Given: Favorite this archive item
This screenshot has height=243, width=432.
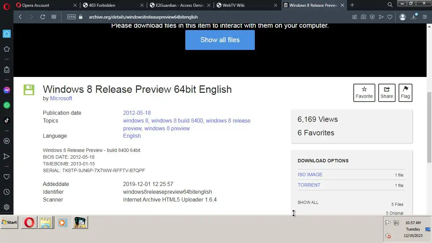Looking at the screenshot, I should coord(364,92).
